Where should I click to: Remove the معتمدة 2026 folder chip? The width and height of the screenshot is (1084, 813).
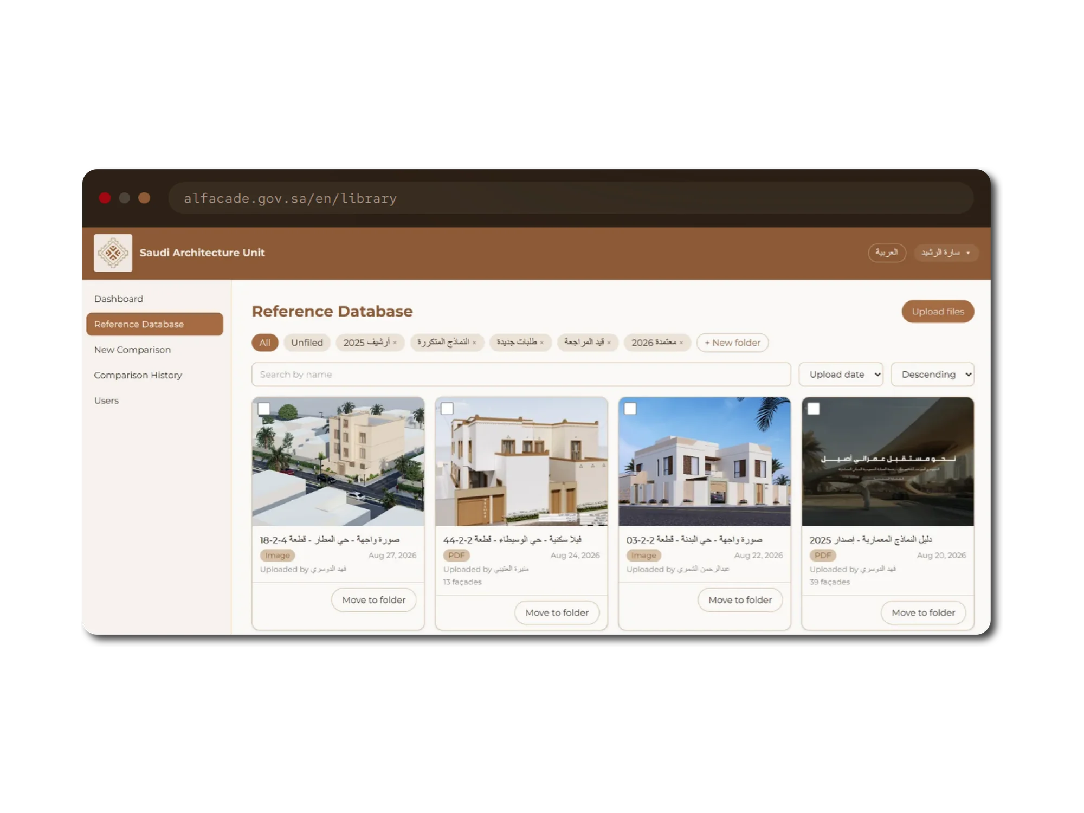(681, 343)
